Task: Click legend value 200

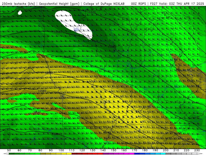Action: click(166, 150)
